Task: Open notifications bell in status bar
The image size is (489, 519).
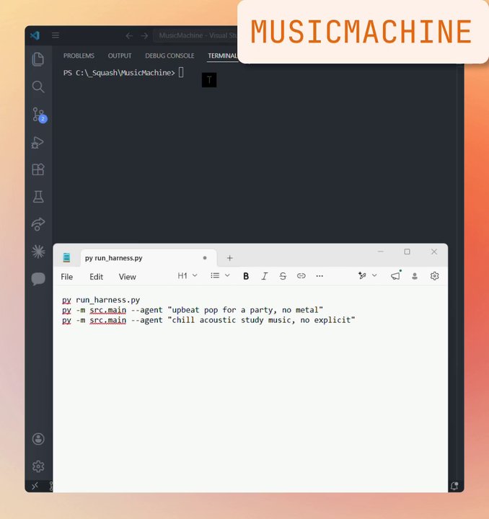Action: tap(454, 486)
